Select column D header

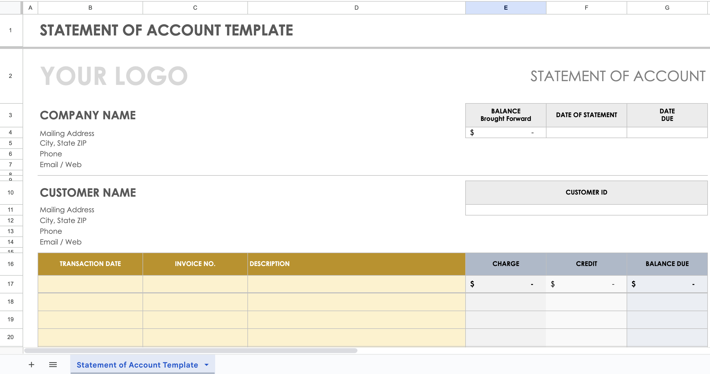pos(356,8)
